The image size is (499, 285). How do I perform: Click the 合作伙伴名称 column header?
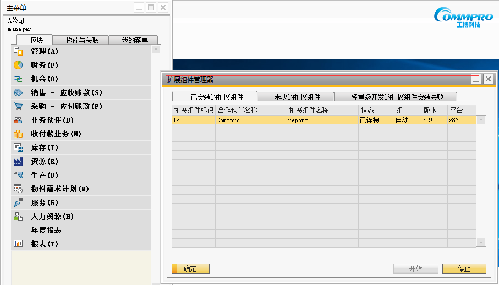[251, 110]
